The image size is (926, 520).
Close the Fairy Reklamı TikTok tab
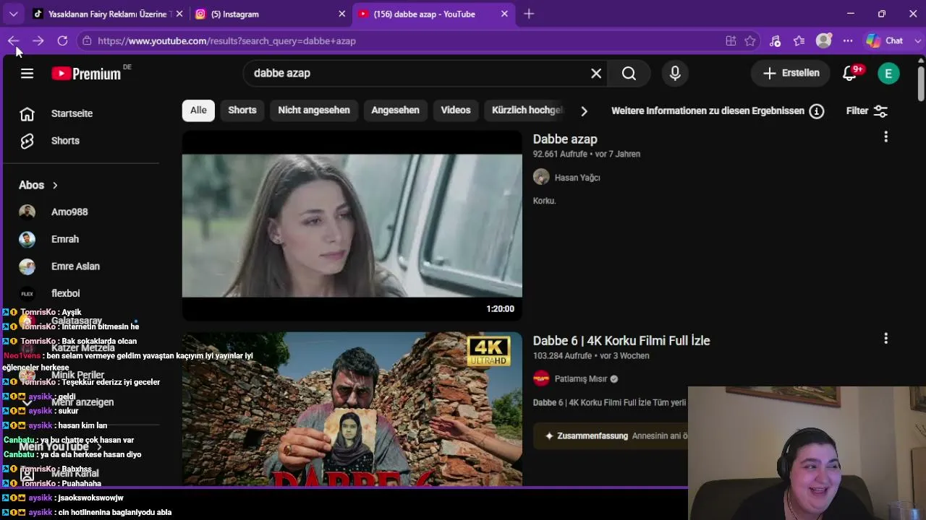[x=179, y=14]
